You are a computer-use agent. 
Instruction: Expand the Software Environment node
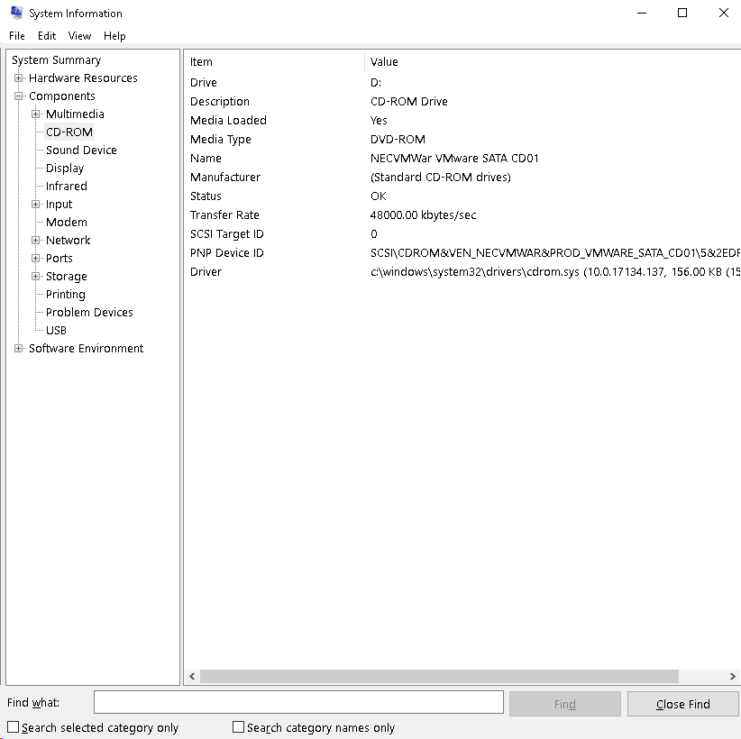18,348
